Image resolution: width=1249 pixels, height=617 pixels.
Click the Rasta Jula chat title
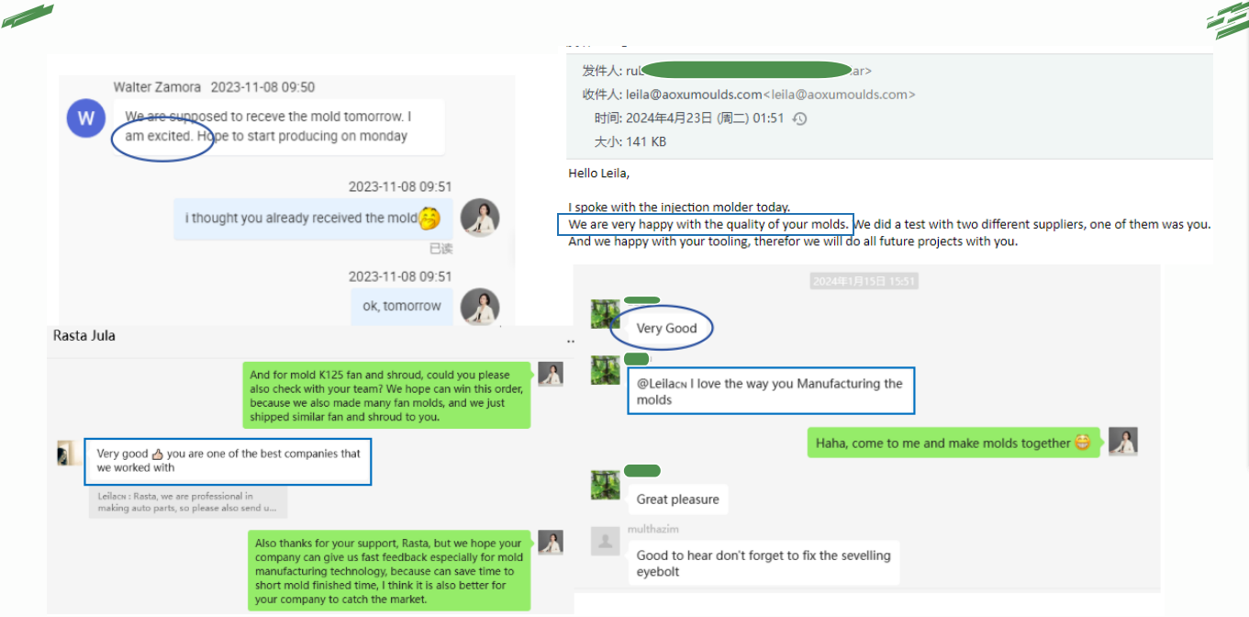(84, 336)
